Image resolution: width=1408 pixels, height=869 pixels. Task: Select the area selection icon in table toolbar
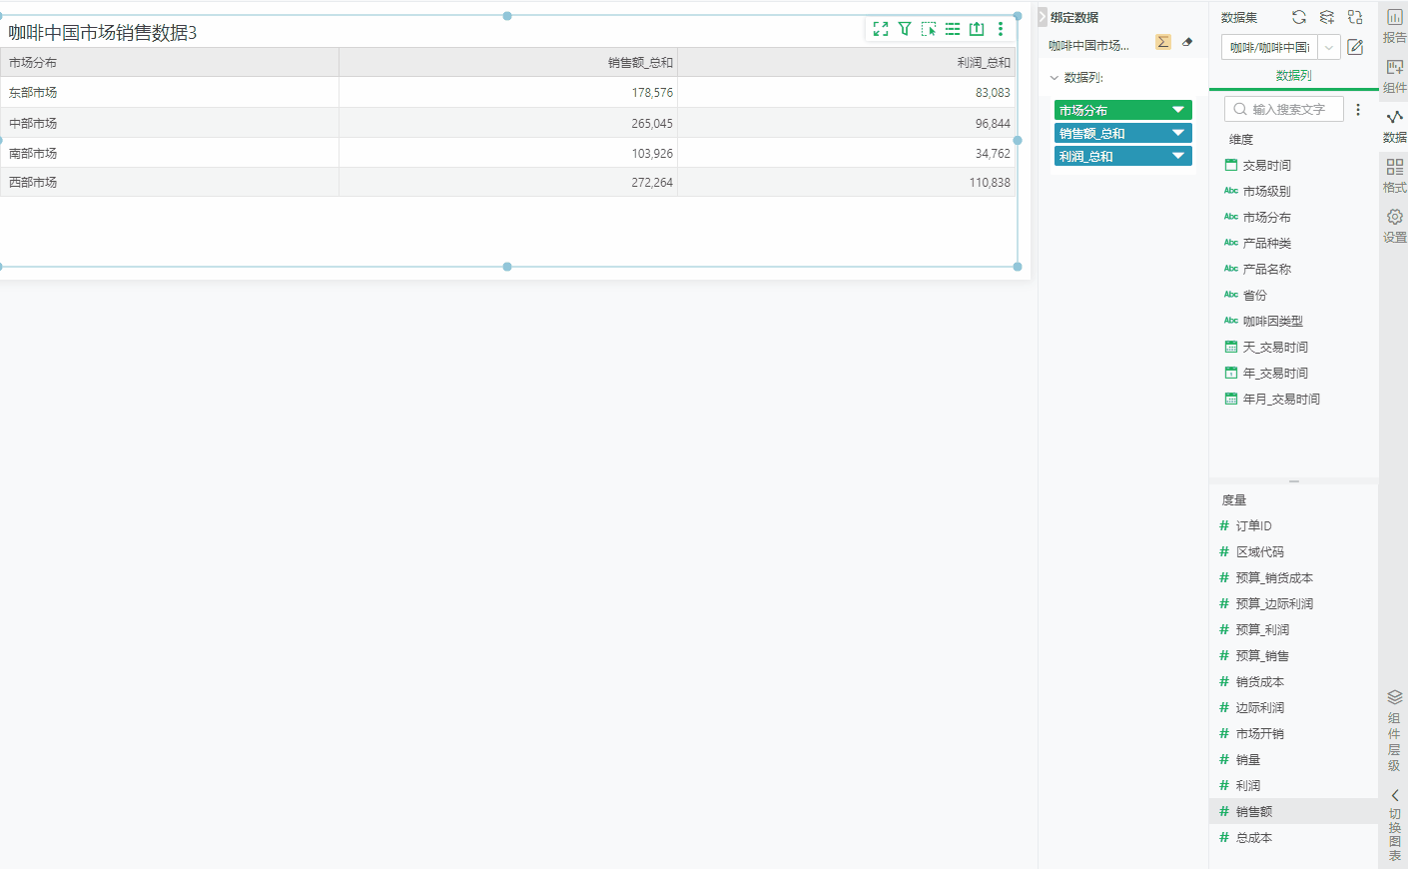pyautogui.click(x=929, y=29)
